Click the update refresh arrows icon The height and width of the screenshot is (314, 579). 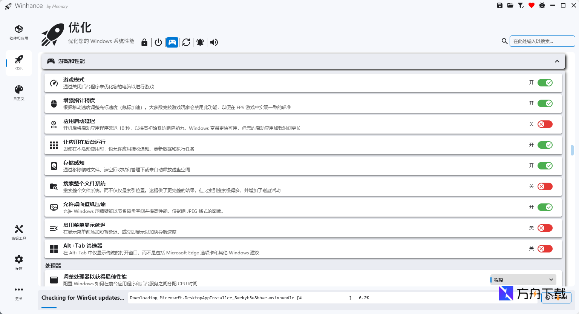point(186,42)
